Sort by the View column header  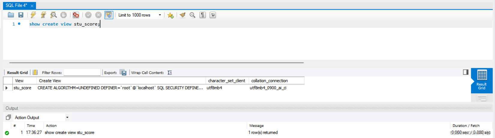(25, 81)
